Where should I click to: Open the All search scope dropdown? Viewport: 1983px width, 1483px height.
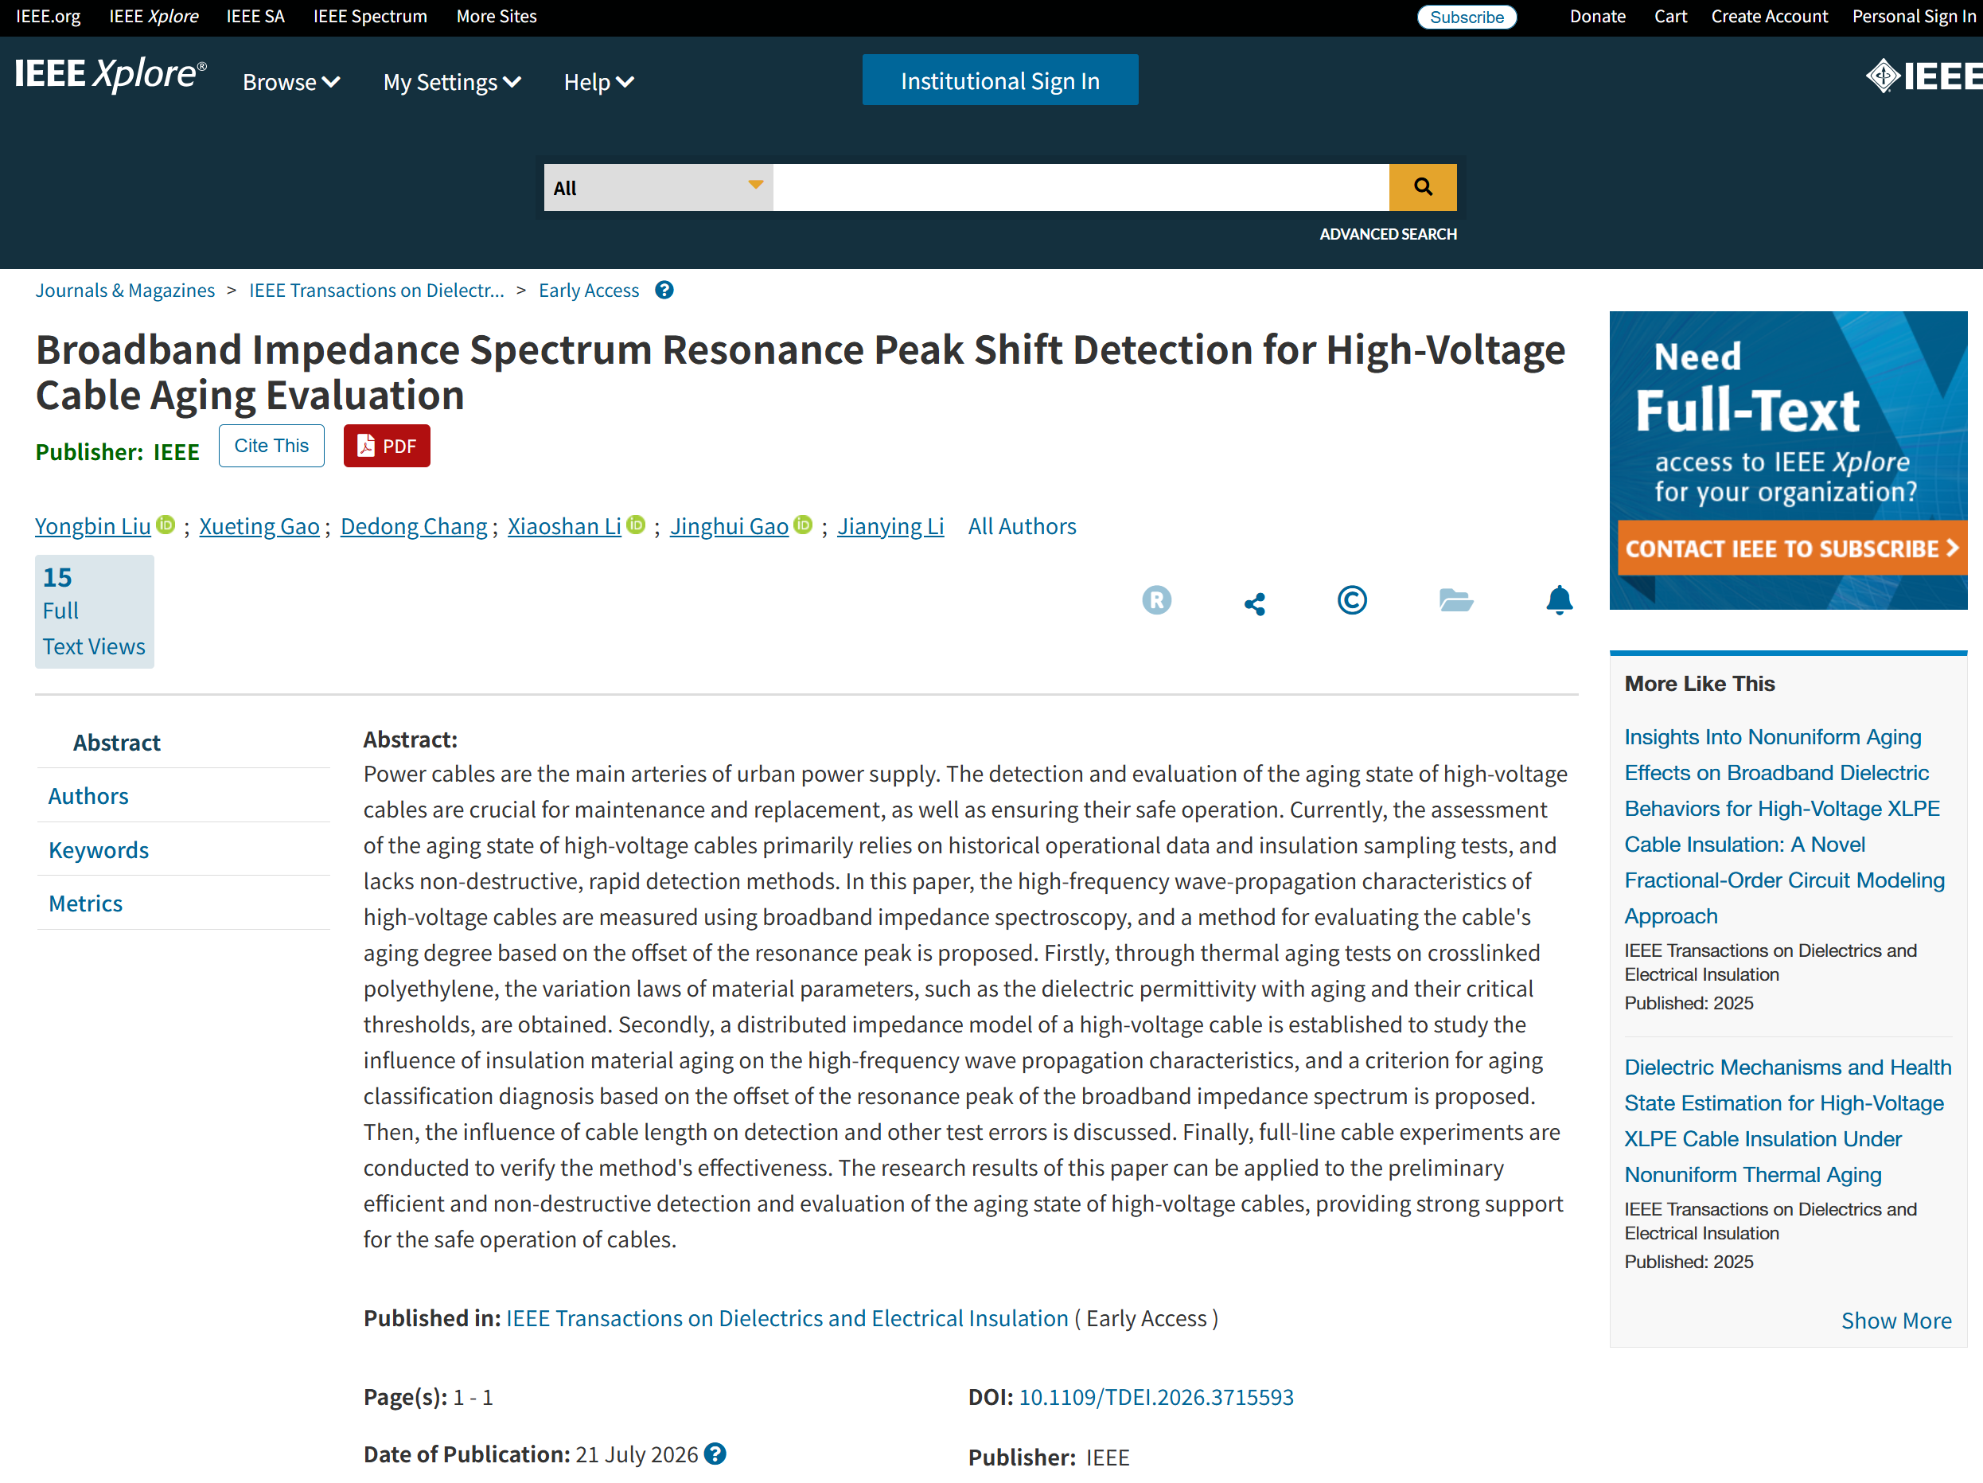[658, 187]
